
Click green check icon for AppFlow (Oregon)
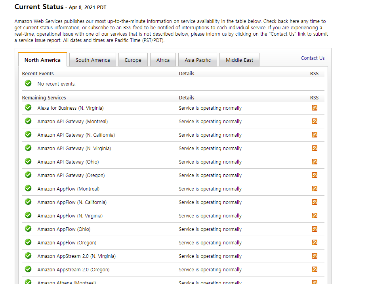click(x=28, y=242)
